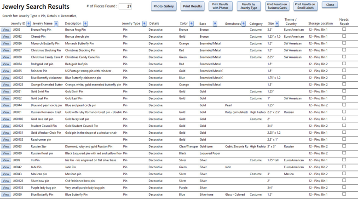The height and width of the screenshot is (199, 358).
Task: Open Gemstones column sort arrow
Action: pos(243,23)
